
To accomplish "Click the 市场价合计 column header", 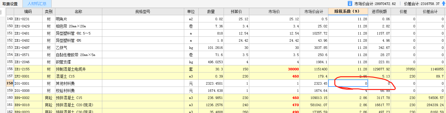I will coord(314,12).
